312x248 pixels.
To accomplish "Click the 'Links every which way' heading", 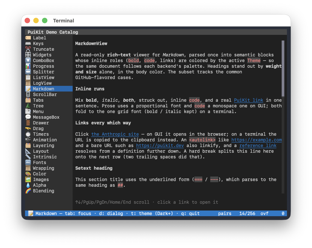I will click(x=103, y=123).
